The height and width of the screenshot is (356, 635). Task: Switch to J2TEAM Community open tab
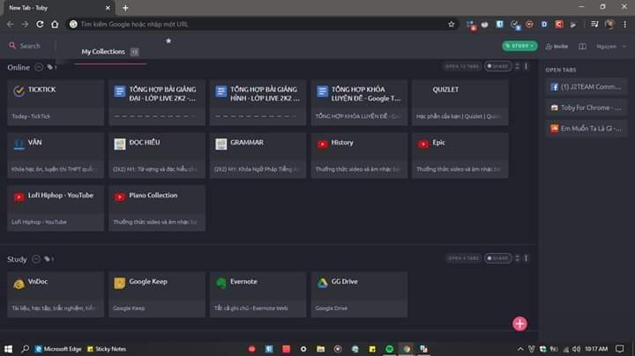(x=586, y=87)
